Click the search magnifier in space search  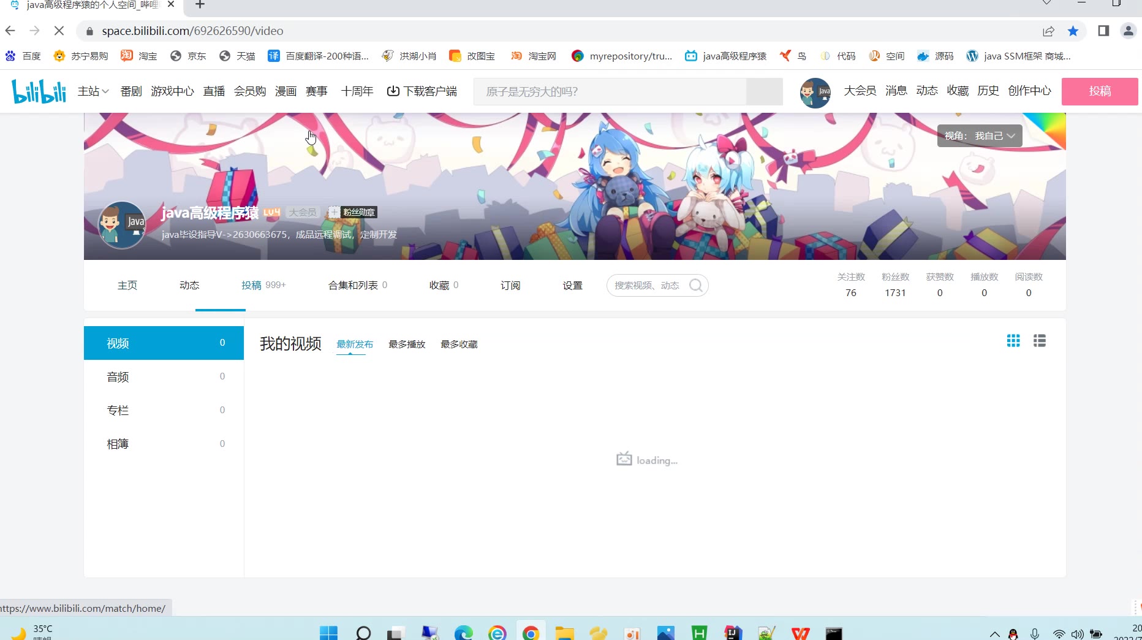(696, 286)
